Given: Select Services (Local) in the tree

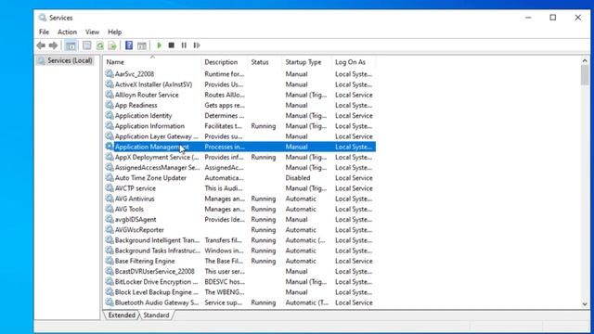Looking at the screenshot, I should click(x=66, y=60).
